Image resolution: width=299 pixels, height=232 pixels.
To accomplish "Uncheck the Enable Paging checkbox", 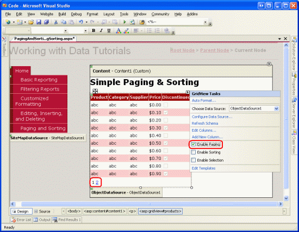I will 194,144.
